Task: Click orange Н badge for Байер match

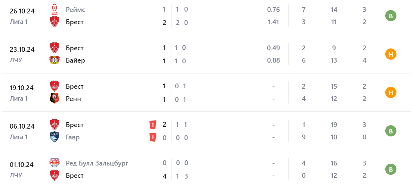Action: tap(390, 54)
